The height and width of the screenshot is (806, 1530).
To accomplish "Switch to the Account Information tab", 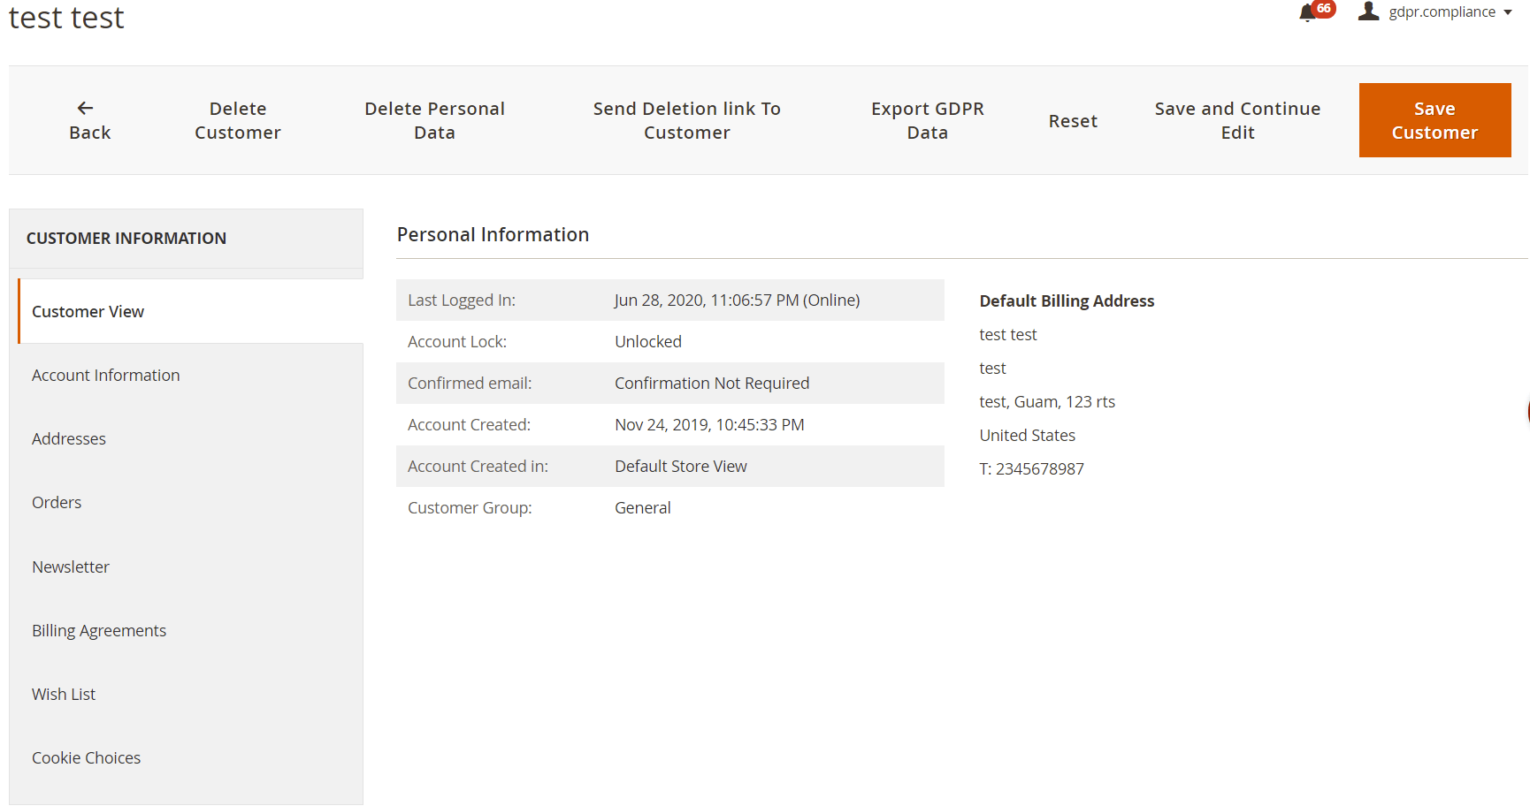I will pyautogui.click(x=105, y=375).
